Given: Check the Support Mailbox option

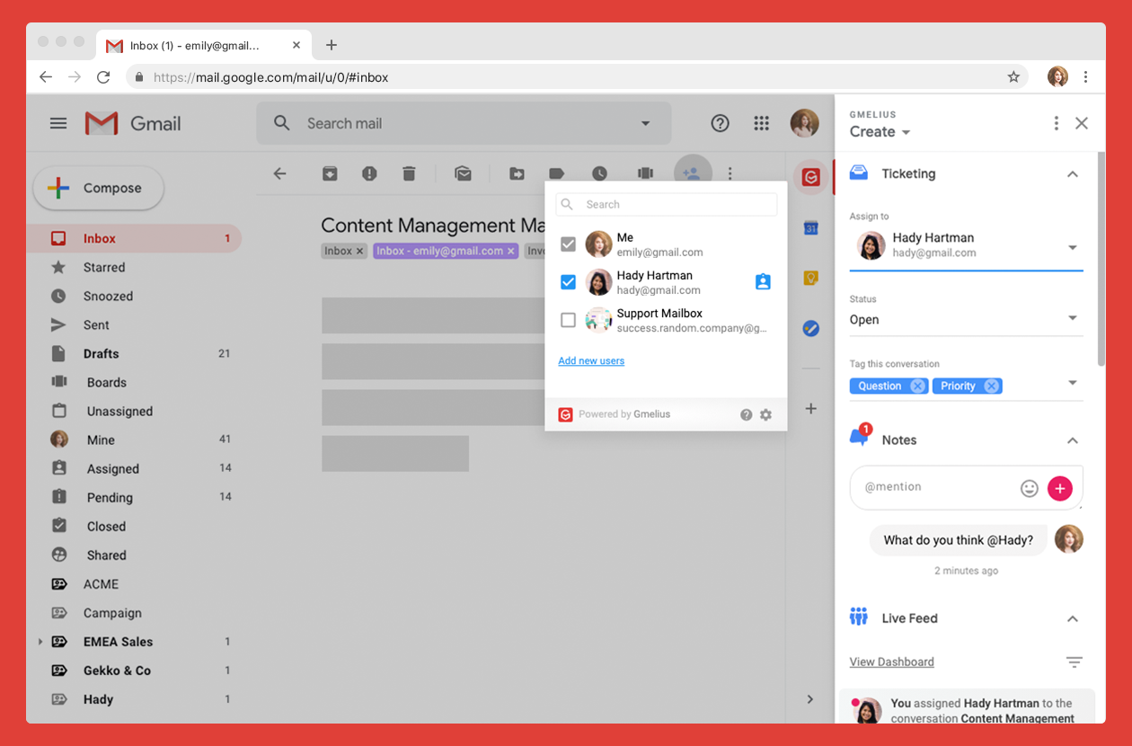Looking at the screenshot, I should [x=568, y=320].
